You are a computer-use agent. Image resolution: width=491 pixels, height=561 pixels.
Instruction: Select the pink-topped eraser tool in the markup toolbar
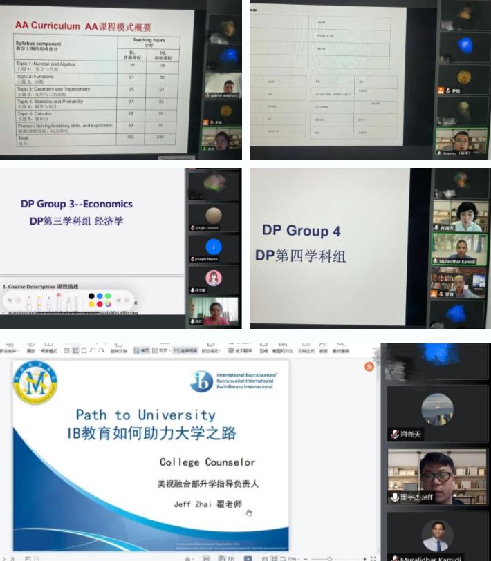(59, 301)
